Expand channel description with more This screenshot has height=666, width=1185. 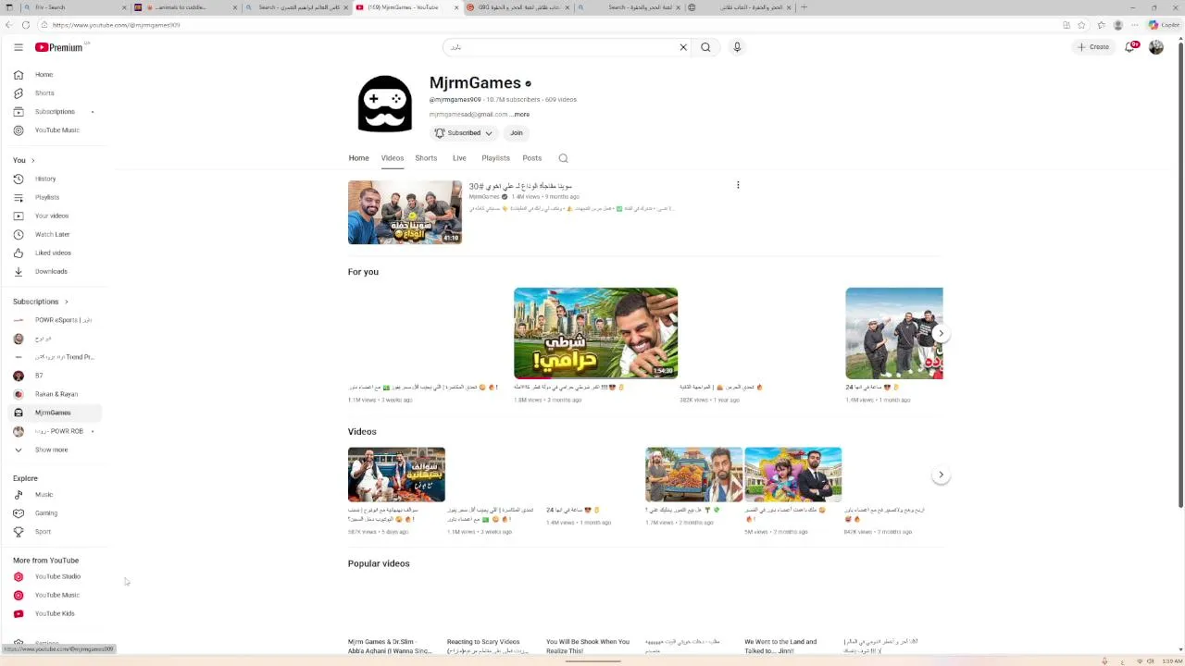coord(521,115)
